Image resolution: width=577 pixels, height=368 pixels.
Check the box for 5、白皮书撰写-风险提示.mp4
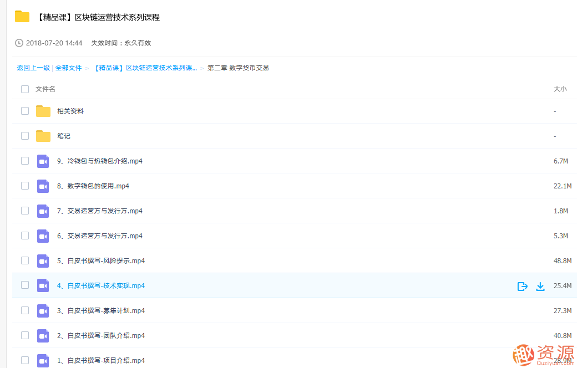pos(25,260)
